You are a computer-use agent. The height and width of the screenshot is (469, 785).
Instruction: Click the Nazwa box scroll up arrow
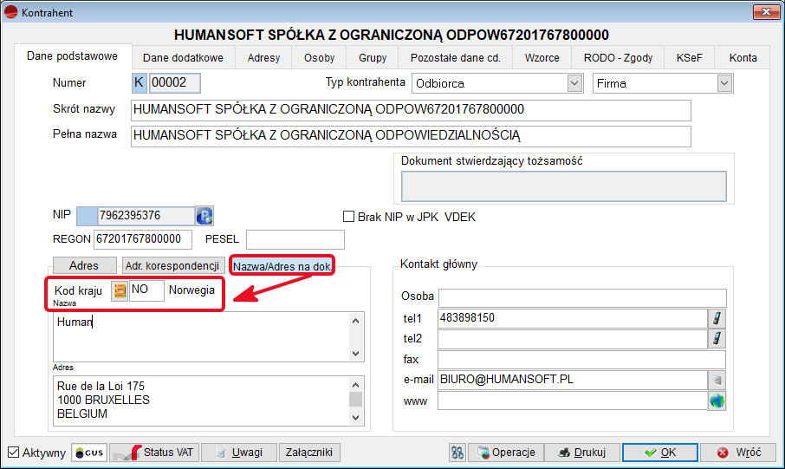pos(356,321)
